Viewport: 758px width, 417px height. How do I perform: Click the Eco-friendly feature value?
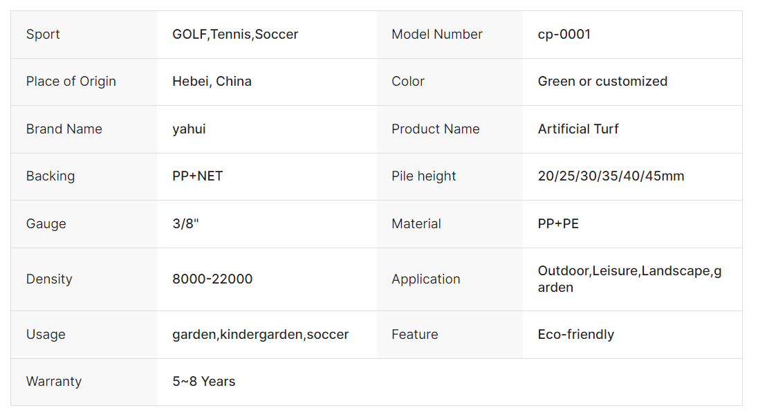[x=575, y=335]
